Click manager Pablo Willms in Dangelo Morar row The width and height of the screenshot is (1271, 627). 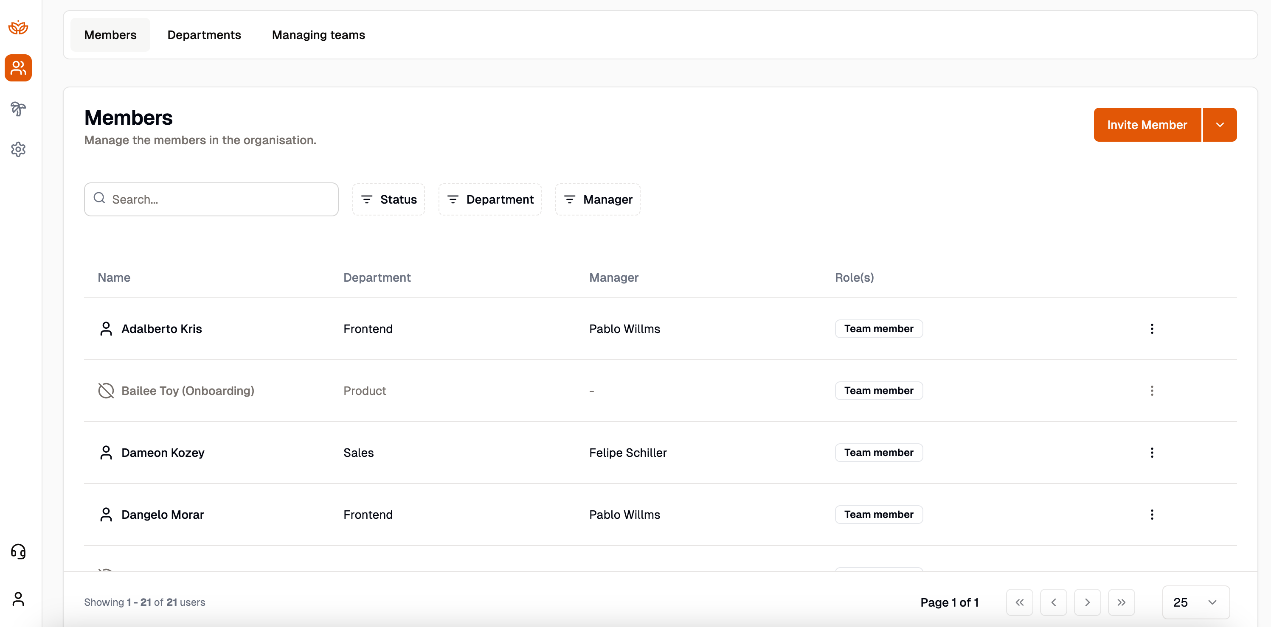(624, 515)
